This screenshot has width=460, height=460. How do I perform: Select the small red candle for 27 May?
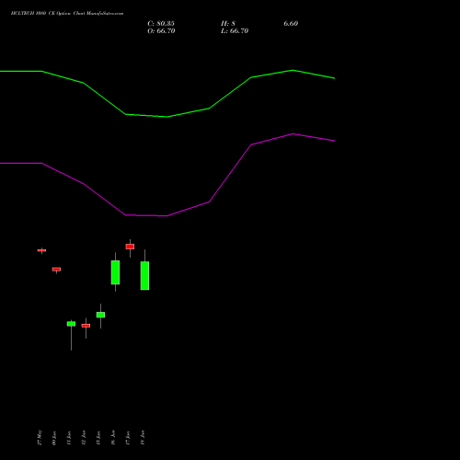click(41, 250)
